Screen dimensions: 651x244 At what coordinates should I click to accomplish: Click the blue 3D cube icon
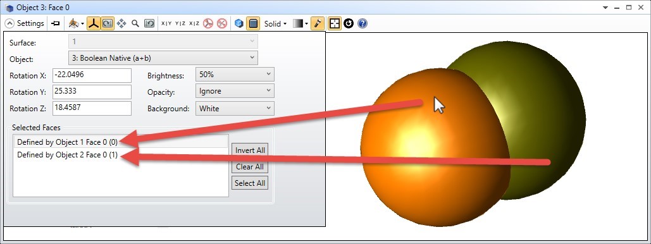tap(239, 23)
